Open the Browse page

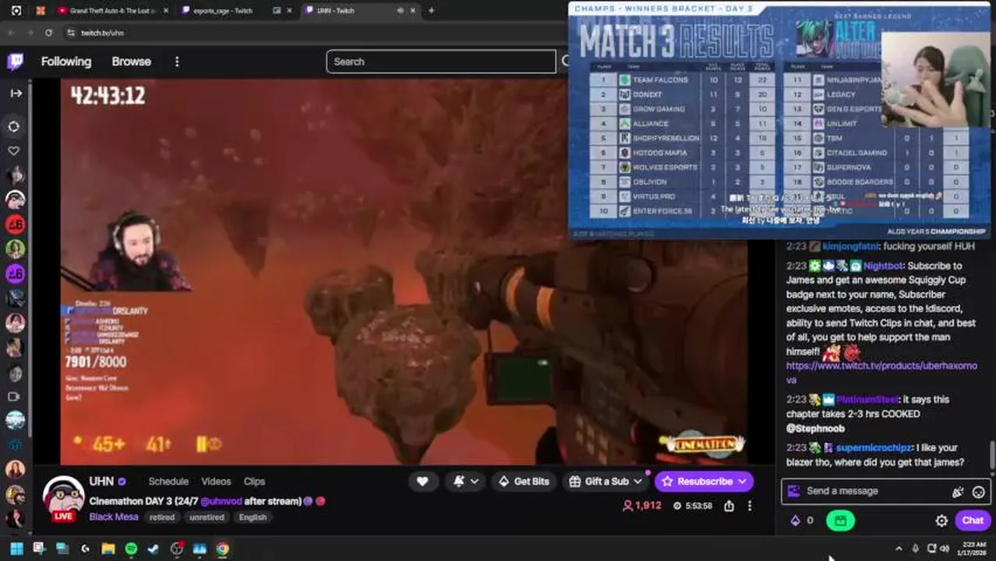coord(131,62)
